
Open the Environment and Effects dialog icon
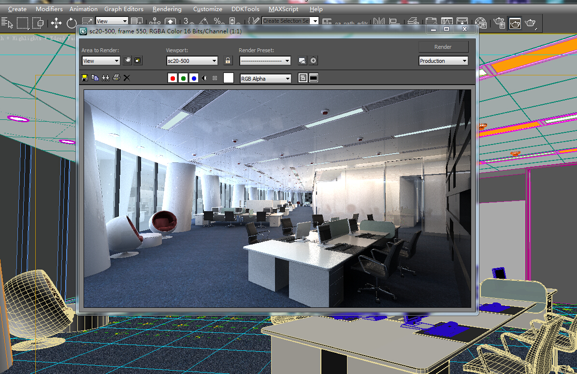(313, 61)
